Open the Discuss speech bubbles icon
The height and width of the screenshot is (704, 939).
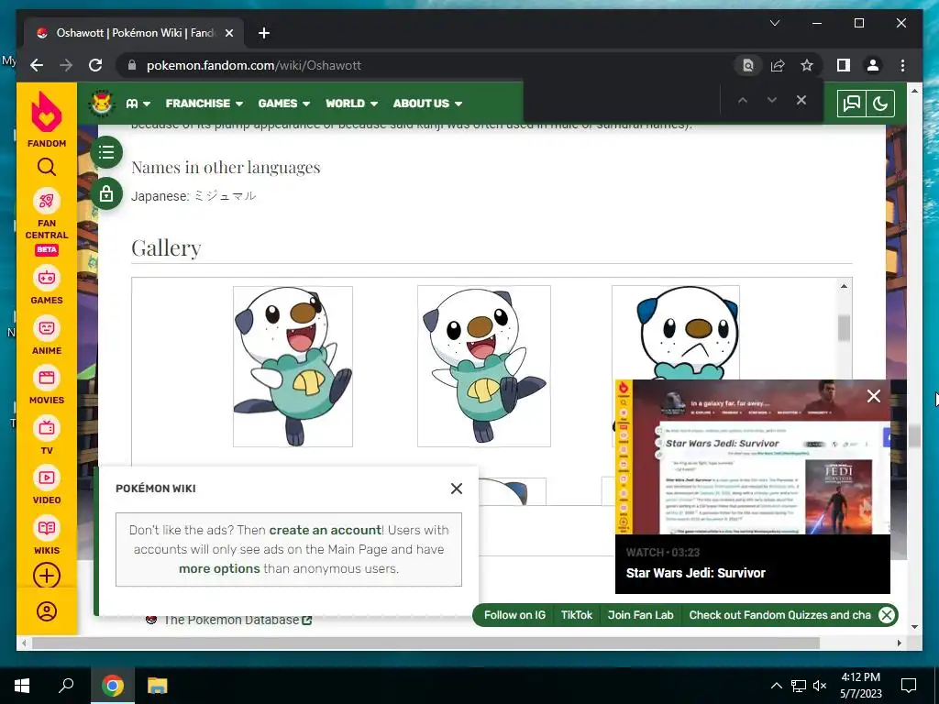click(852, 103)
